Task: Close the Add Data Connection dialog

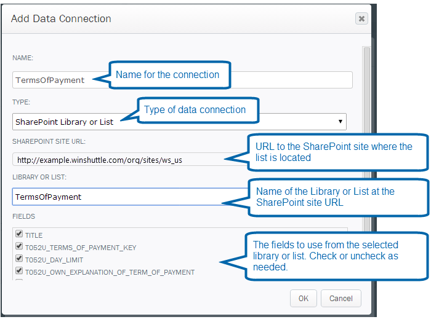Action: coord(361,18)
